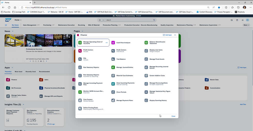The height and width of the screenshot is (131, 253).
Task: Open Manage Processing Rules icon
Action: [x=146, y=84]
